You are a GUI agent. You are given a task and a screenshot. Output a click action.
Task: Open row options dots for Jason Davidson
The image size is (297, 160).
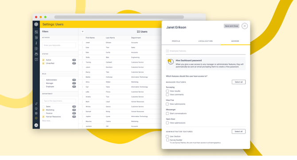(x=82, y=67)
